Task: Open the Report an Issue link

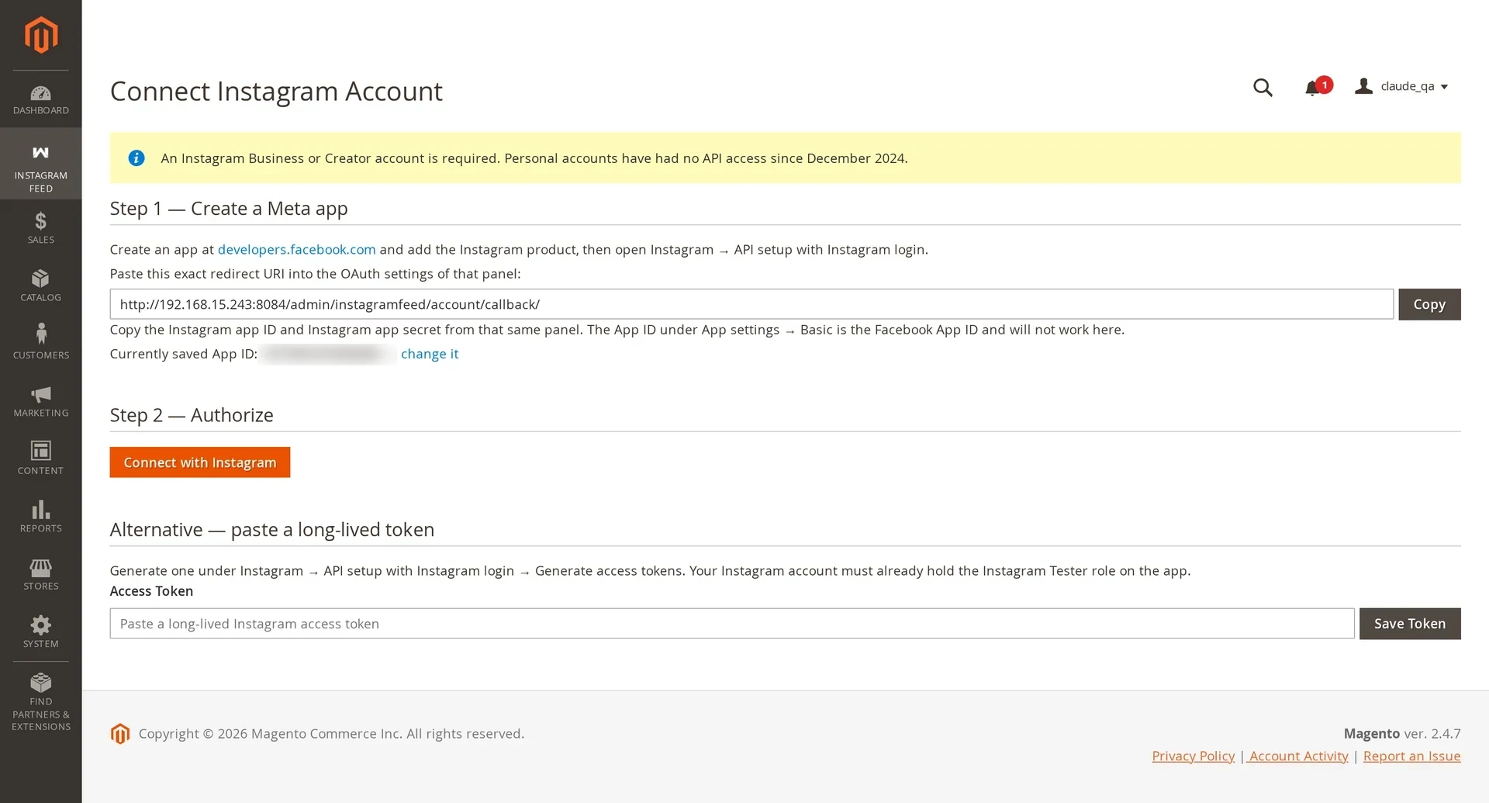Action: (x=1411, y=756)
